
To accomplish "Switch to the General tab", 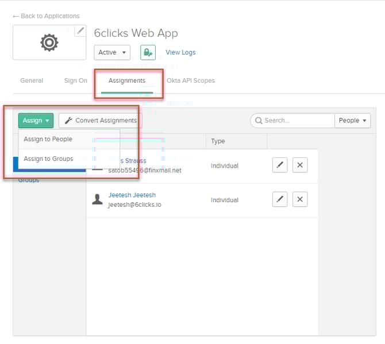I will point(32,80).
